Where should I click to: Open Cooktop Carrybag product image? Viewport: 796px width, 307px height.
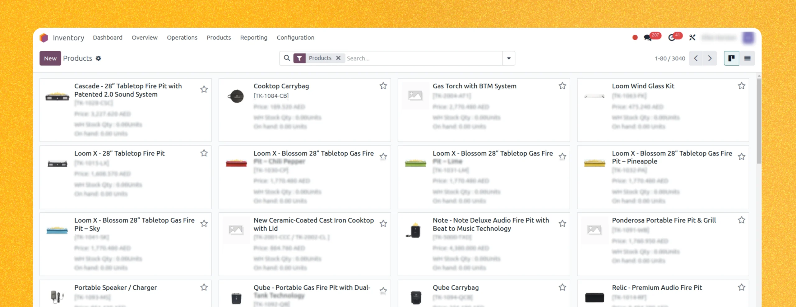[x=236, y=96]
